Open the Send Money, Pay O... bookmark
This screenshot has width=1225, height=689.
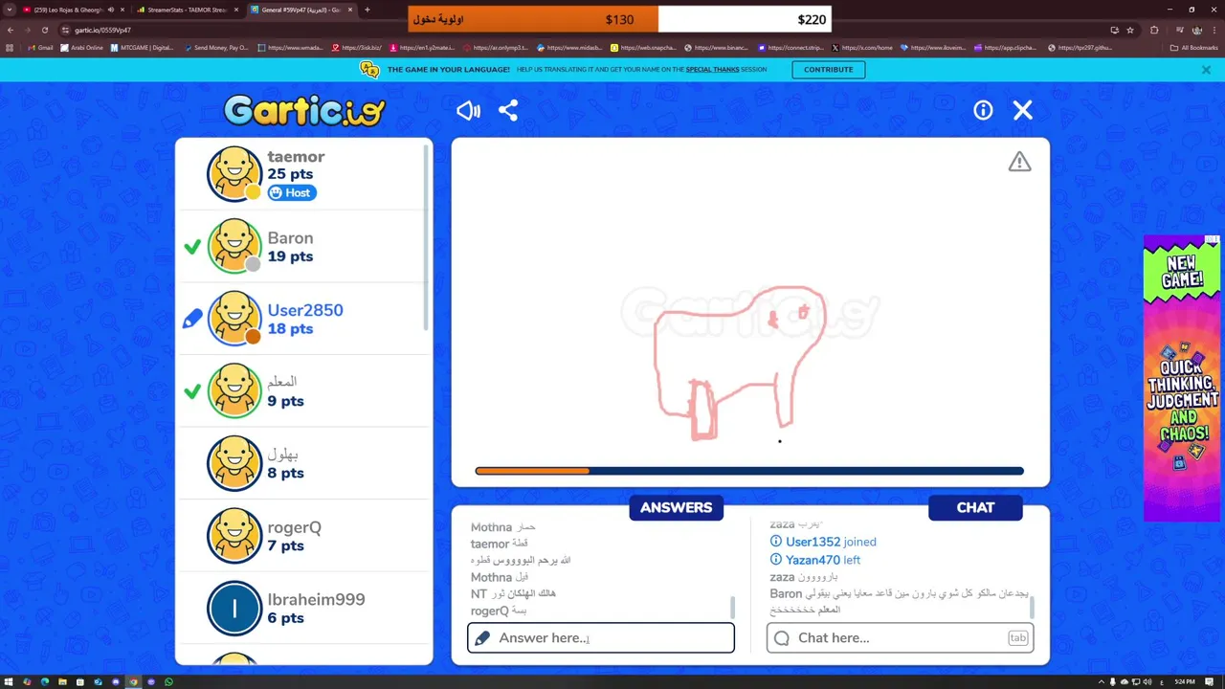click(x=216, y=48)
